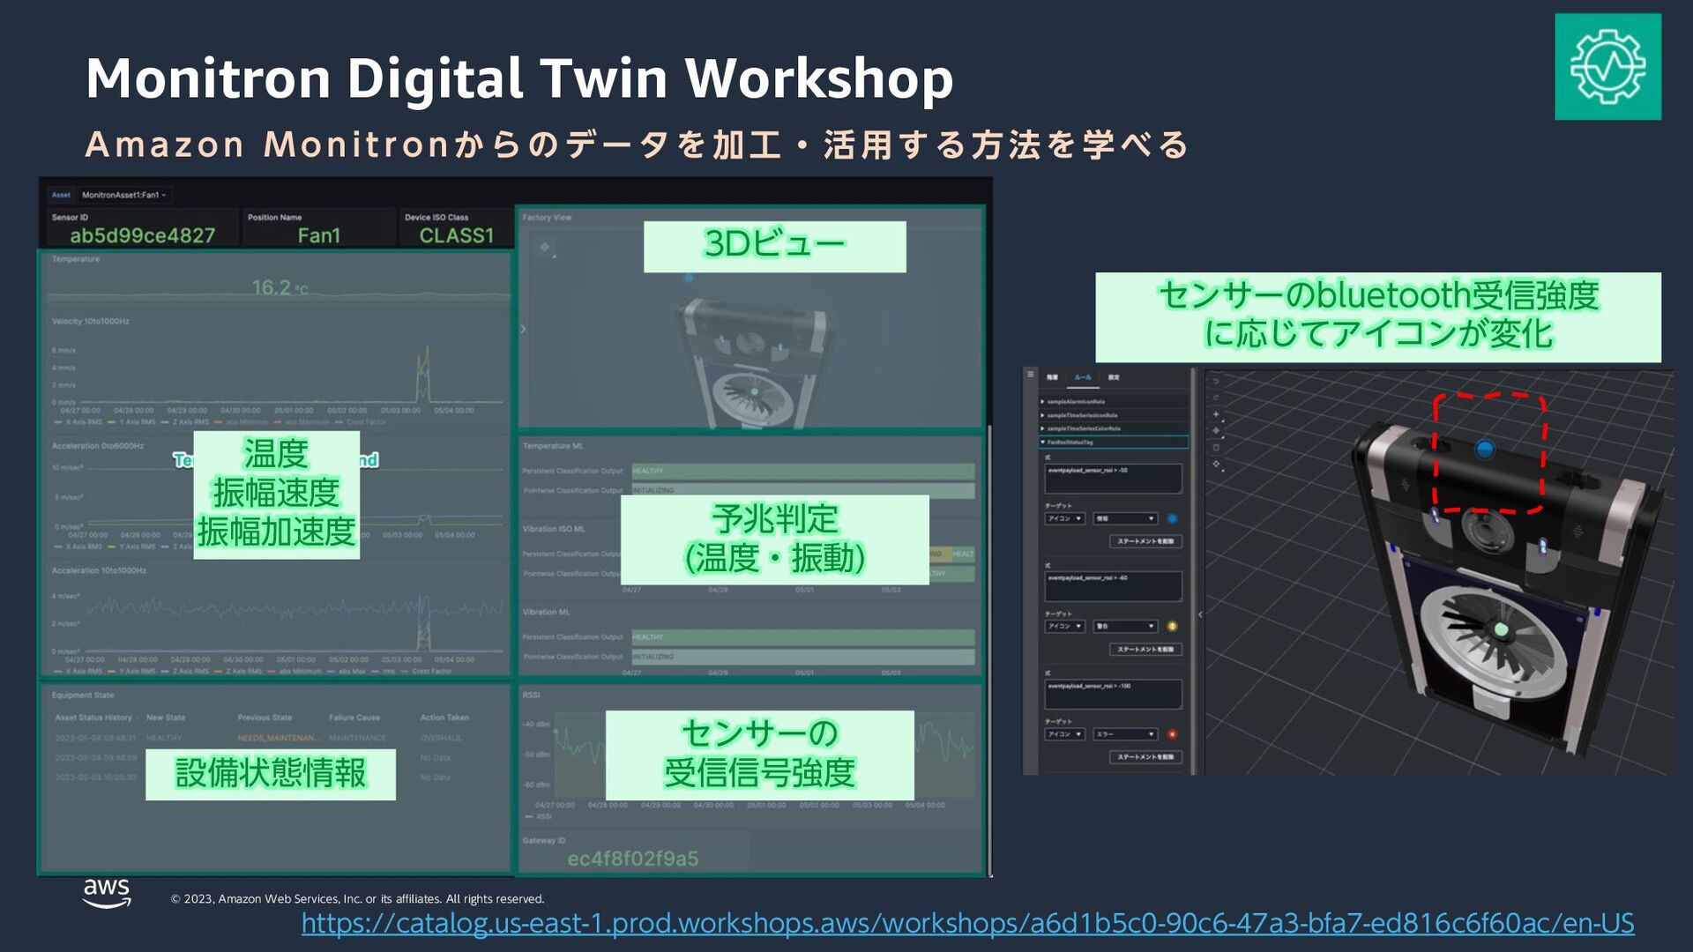Screen dimensions: 1693x952
Task: Click the green Monitron gear logo
Action: 1607,67
